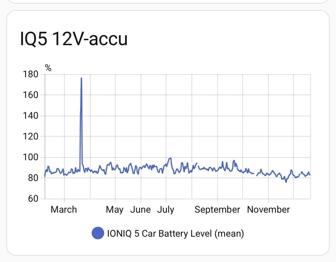
Task: Click the 60 value on the y-axis
Action: click(34, 198)
